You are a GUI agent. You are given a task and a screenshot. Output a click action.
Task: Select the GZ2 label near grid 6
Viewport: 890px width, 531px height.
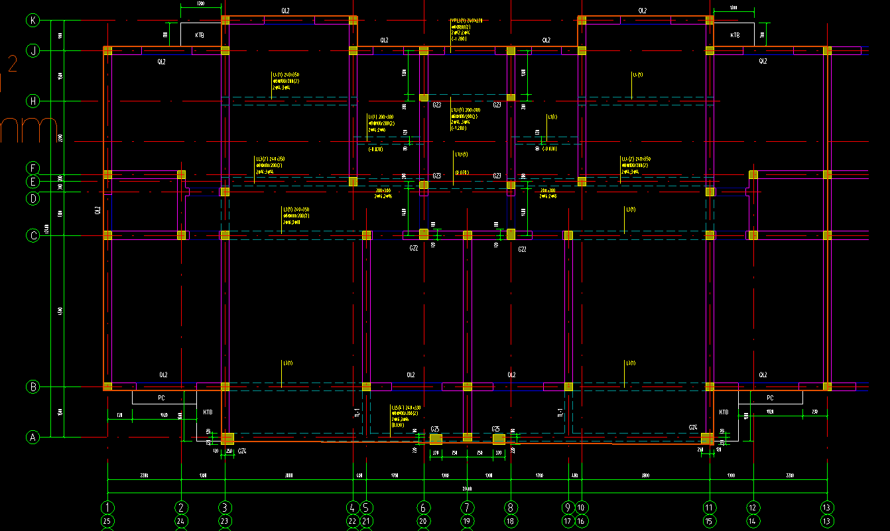click(414, 249)
